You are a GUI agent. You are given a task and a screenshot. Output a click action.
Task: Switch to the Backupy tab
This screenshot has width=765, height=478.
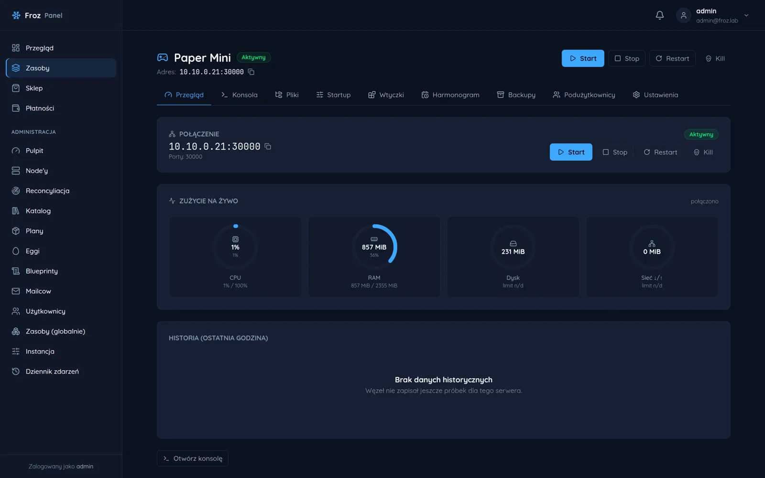tap(516, 95)
